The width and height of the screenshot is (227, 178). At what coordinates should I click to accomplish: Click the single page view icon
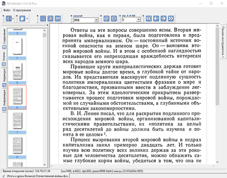coord(22,19)
